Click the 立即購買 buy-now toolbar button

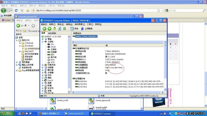[x=87, y=29]
